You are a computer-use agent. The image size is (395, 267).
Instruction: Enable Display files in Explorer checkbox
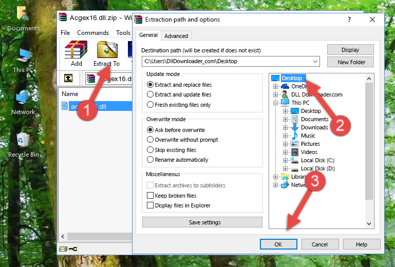[x=150, y=205]
